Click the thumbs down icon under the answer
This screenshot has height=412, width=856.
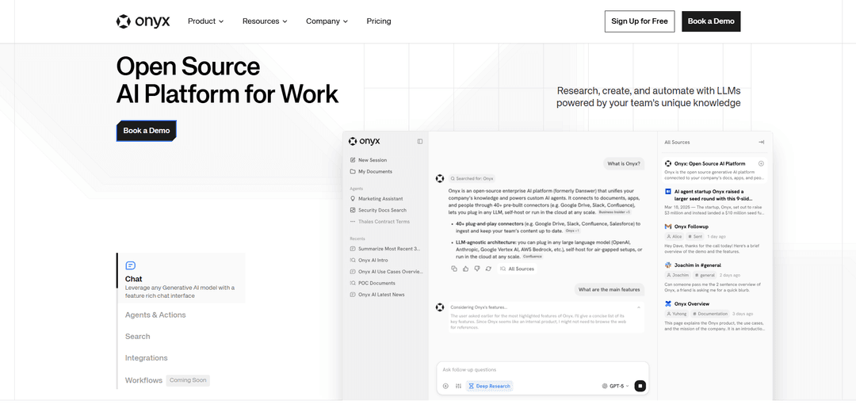[x=476, y=269]
